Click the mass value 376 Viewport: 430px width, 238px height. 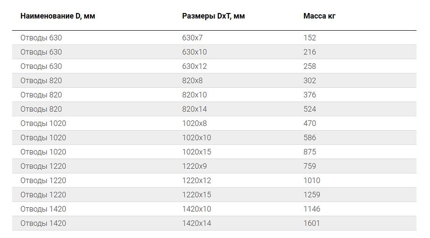coord(310,95)
